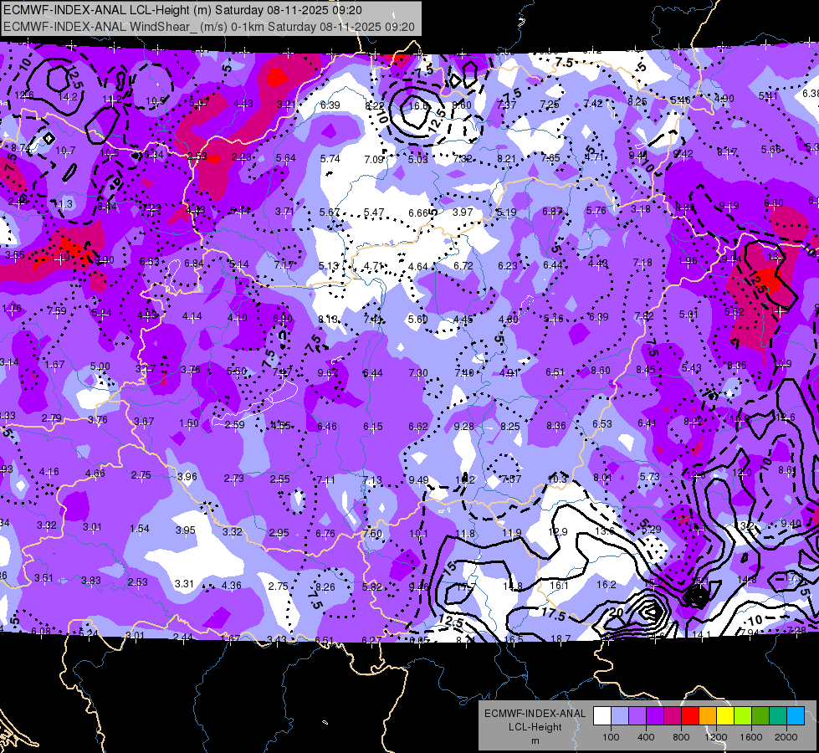Screen dimensions: 819x753
Task: Click the wind shear value '11.9'
Action: [x=511, y=533]
